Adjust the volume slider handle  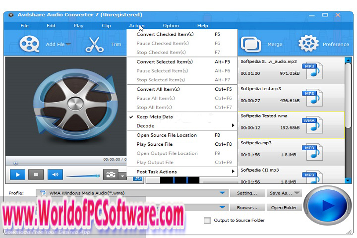click(x=98, y=176)
